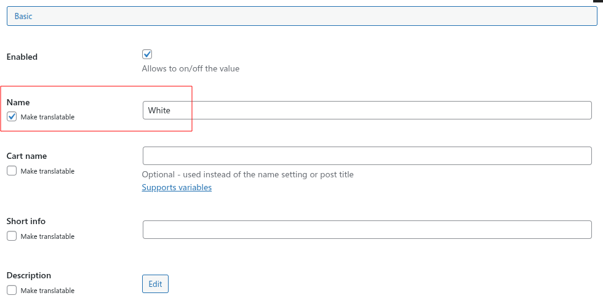Open the Supports variables link
Screen dimensions: 603x306
coord(177,187)
